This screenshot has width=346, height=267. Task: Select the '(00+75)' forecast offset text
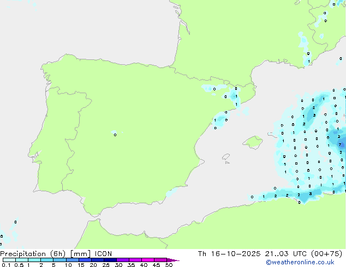pos(326,254)
